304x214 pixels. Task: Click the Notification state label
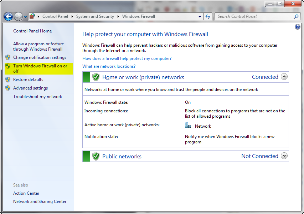[x=101, y=136]
